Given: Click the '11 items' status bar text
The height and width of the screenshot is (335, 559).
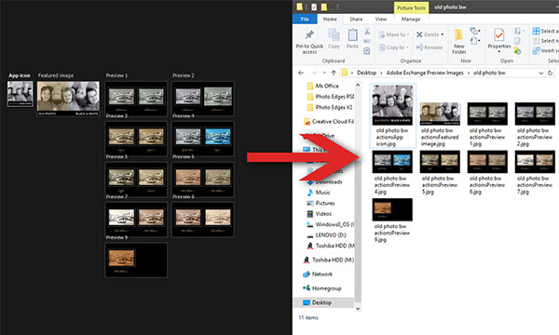Looking at the screenshot, I should (x=308, y=317).
